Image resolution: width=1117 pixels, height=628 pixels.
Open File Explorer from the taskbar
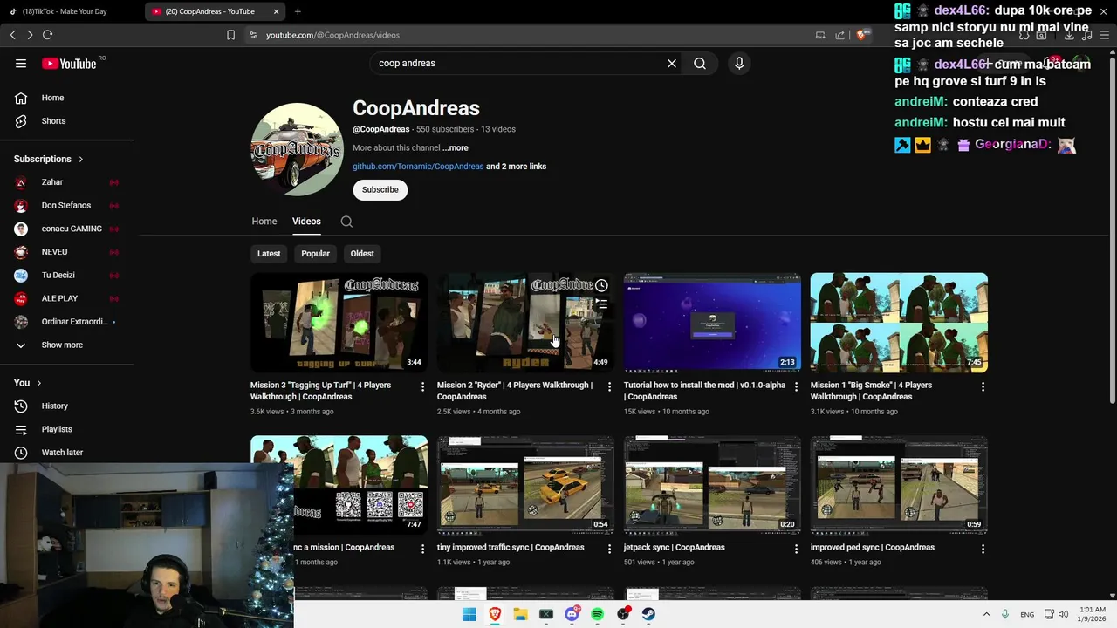tap(520, 614)
